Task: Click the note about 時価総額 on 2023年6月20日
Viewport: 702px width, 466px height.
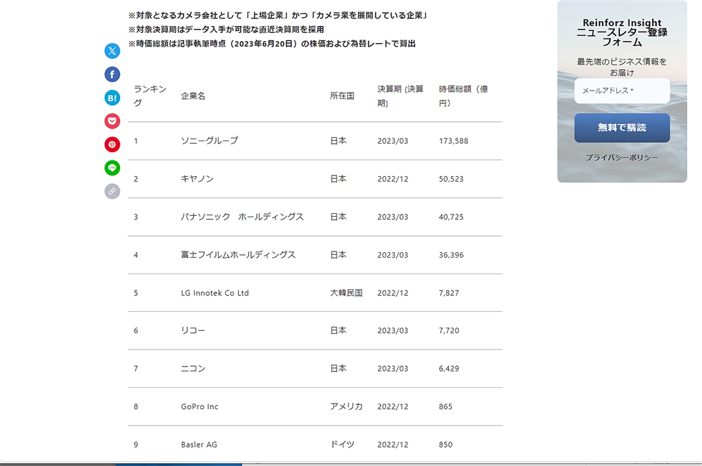Action: [271, 44]
